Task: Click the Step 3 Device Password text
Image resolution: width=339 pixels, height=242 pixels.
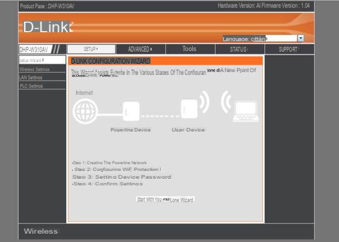Action: click(x=122, y=177)
